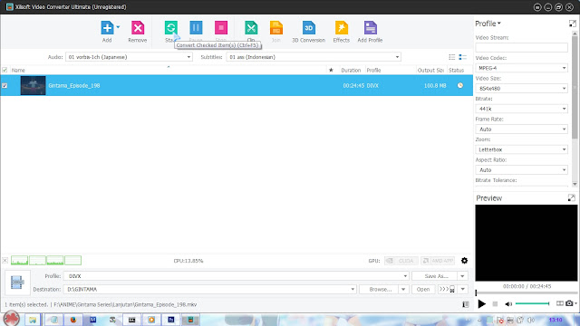Click the Join files icon
The height and width of the screenshot is (326, 580).
point(276,28)
